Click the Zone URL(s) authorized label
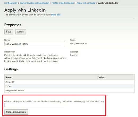This screenshot has height=117, width=138. coord(55,101)
